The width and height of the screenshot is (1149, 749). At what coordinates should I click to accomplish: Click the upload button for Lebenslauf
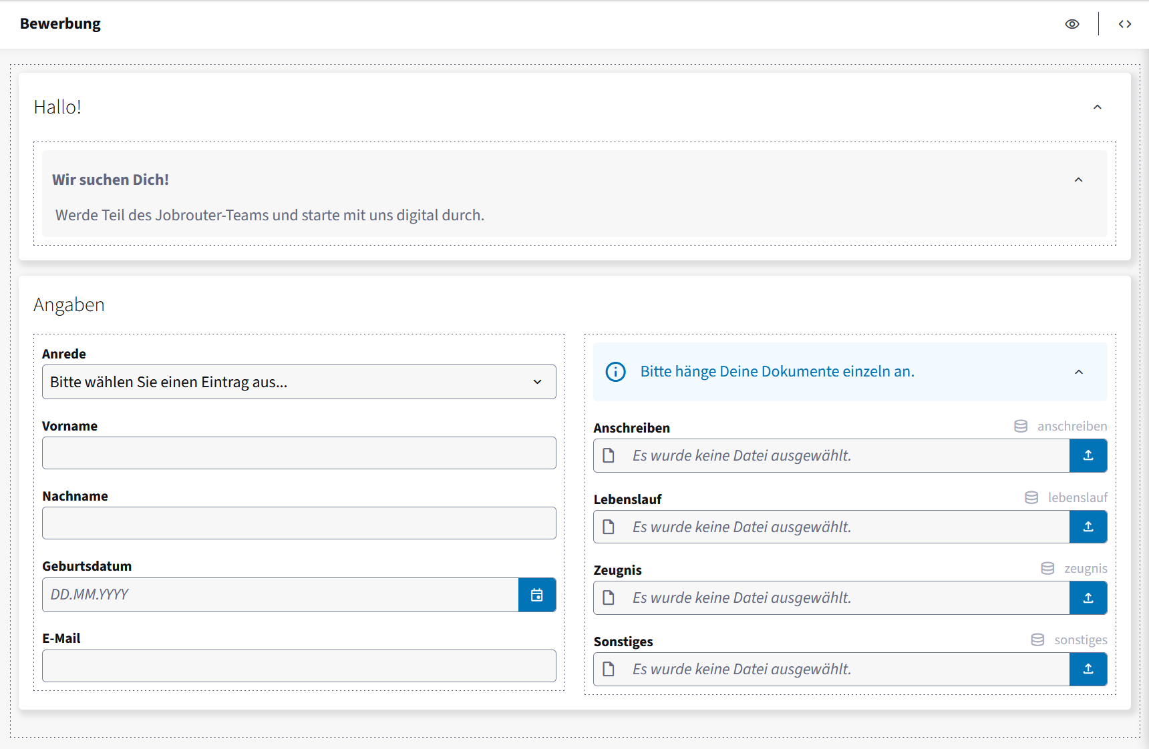(1088, 527)
